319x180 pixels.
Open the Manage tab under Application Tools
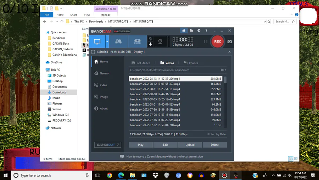click(105, 15)
